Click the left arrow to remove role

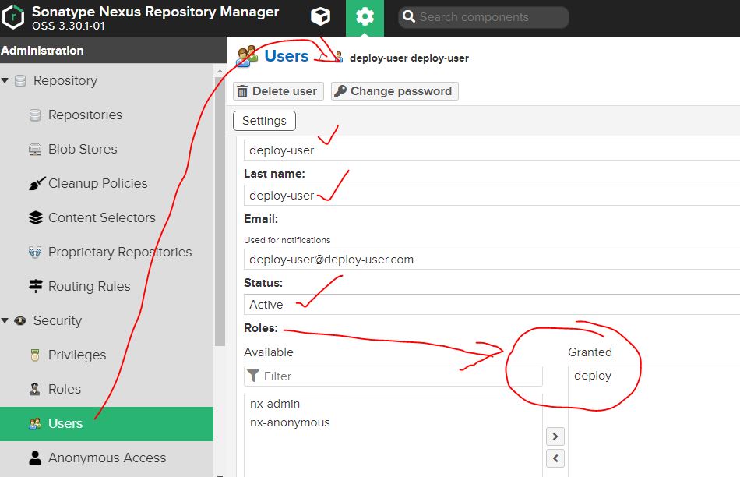(x=555, y=458)
